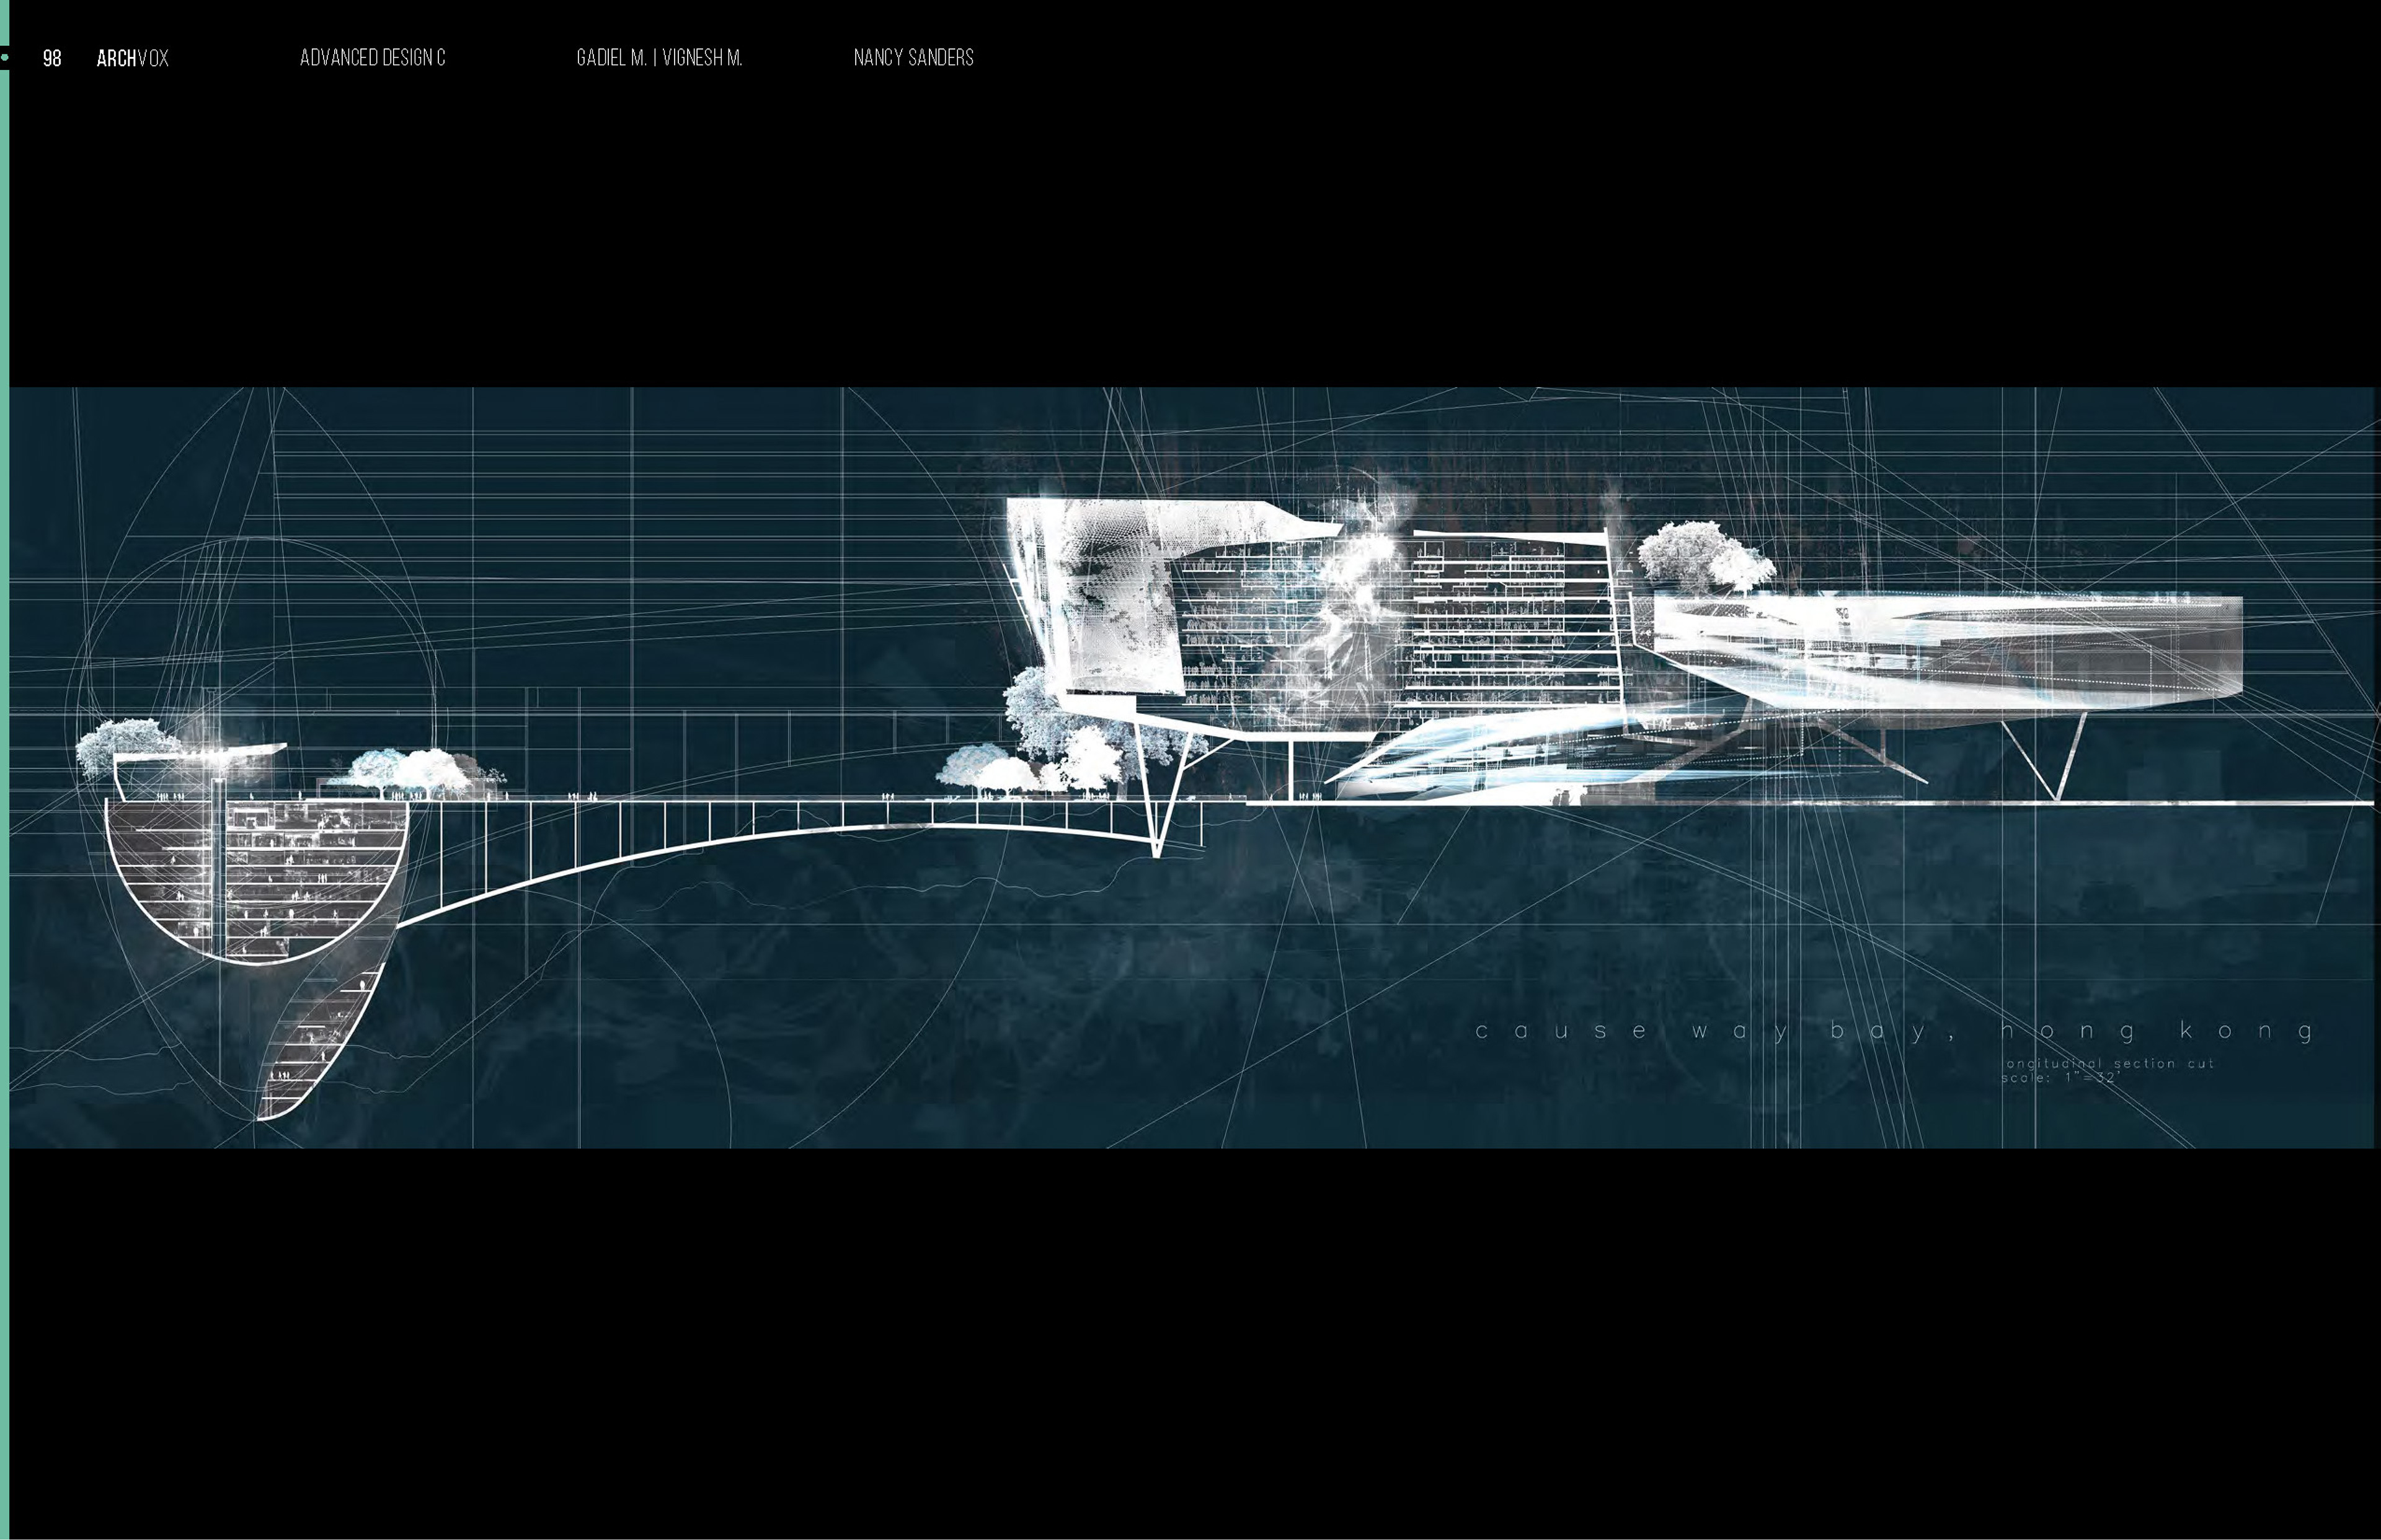
Task: Click the 'cause way bay, hong kong' caption
Action: [x=1895, y=1031]
